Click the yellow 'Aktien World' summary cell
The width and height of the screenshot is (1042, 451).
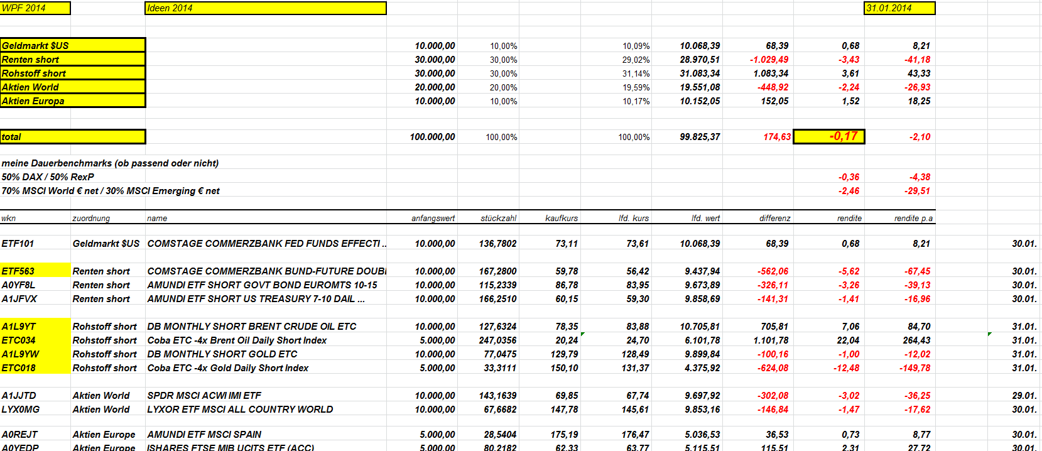click(x=73, y=87)
